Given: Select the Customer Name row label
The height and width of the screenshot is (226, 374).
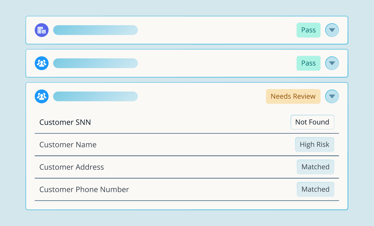Looking at the screenshot, I should pyautogui.click(x=68, y=145).
